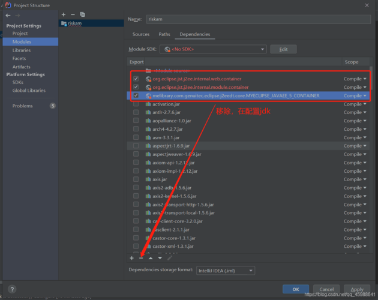Click the asm-3.3.1.jar library icon
Image resolution: width=378 pixels, height=300 pixels.
[x=148, y=138]
